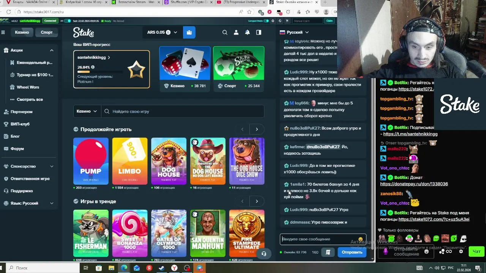Refresh the browser page
This screenshot has height=273, width=486.
point(9,12)
